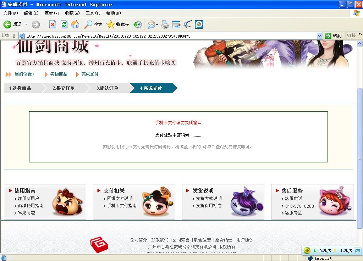Open the 发货方式说明 link
This screenshot has height=261, width=363.
click(x=209, y=199)
